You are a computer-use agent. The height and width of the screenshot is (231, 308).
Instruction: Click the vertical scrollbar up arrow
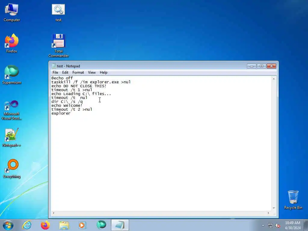274,79
